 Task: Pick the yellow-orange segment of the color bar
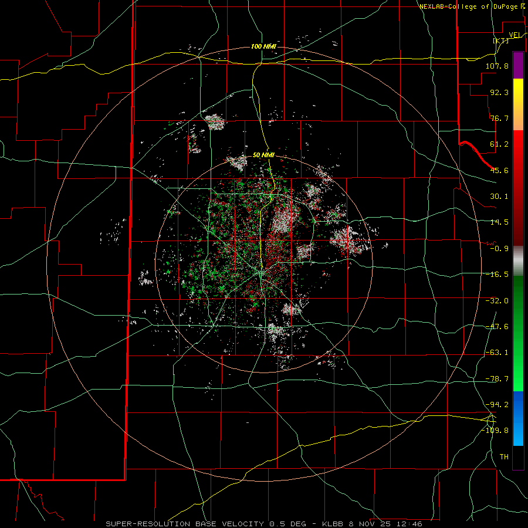tap(518, 104)
